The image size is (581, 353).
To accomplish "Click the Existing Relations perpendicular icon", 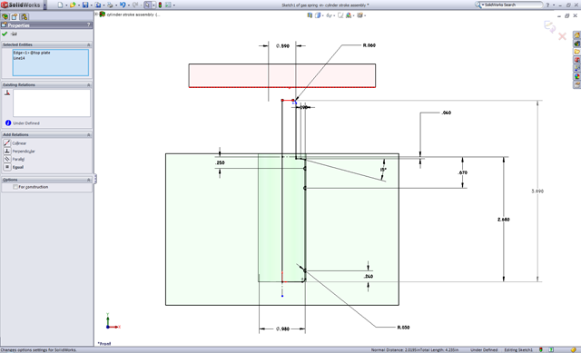I will click(x=7, y=93).
